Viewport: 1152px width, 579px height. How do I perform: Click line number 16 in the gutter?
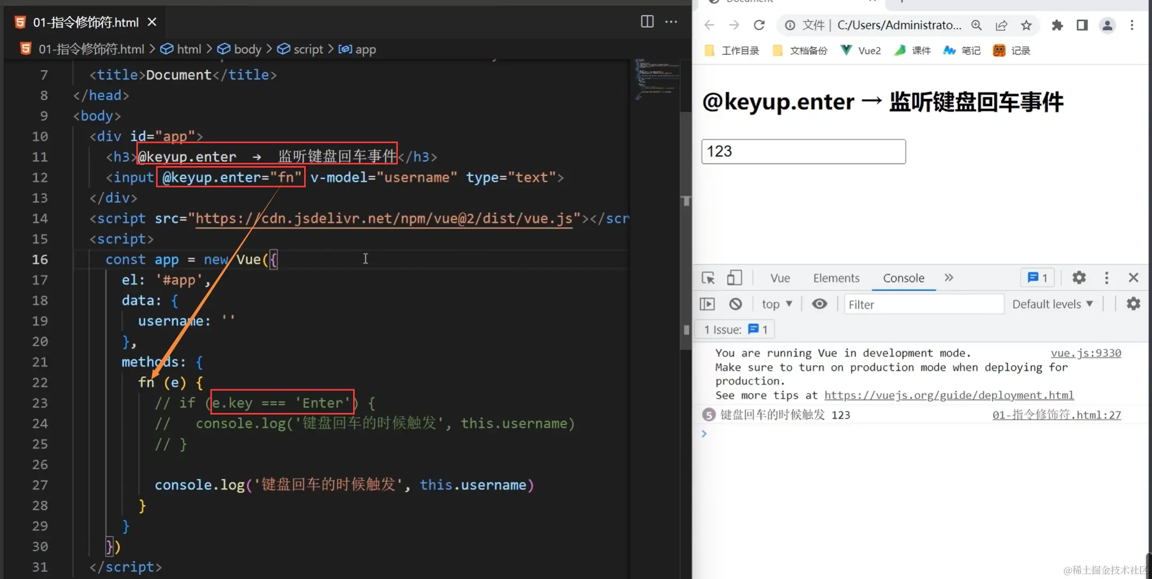coord(40,260)
